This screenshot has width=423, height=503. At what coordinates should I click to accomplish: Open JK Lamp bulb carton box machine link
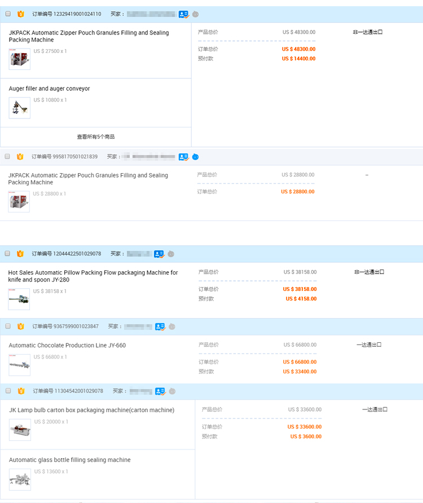click(91, 410)
